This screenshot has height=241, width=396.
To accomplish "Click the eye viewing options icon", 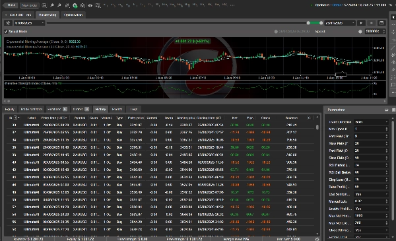I will [90, 5].
